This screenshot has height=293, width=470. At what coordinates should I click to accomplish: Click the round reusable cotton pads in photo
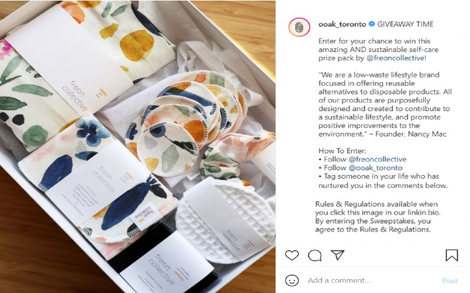186,120
